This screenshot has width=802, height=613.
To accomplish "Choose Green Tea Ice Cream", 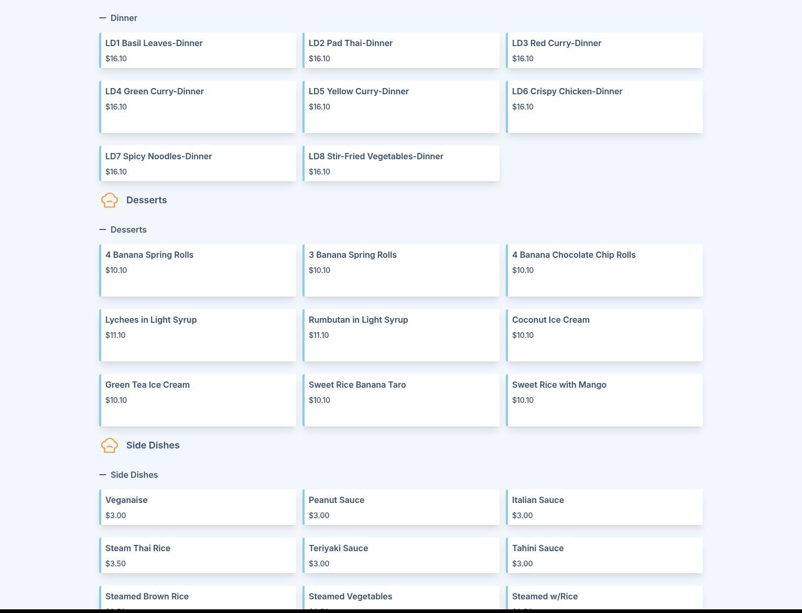I will (198, 400).
